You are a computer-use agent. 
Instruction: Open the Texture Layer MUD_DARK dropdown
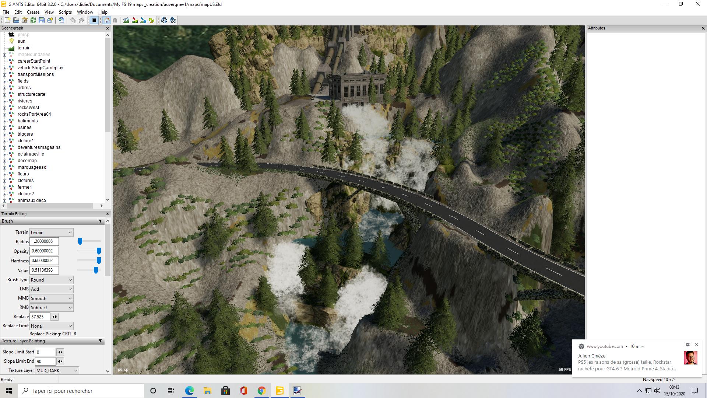pos(57,370)
